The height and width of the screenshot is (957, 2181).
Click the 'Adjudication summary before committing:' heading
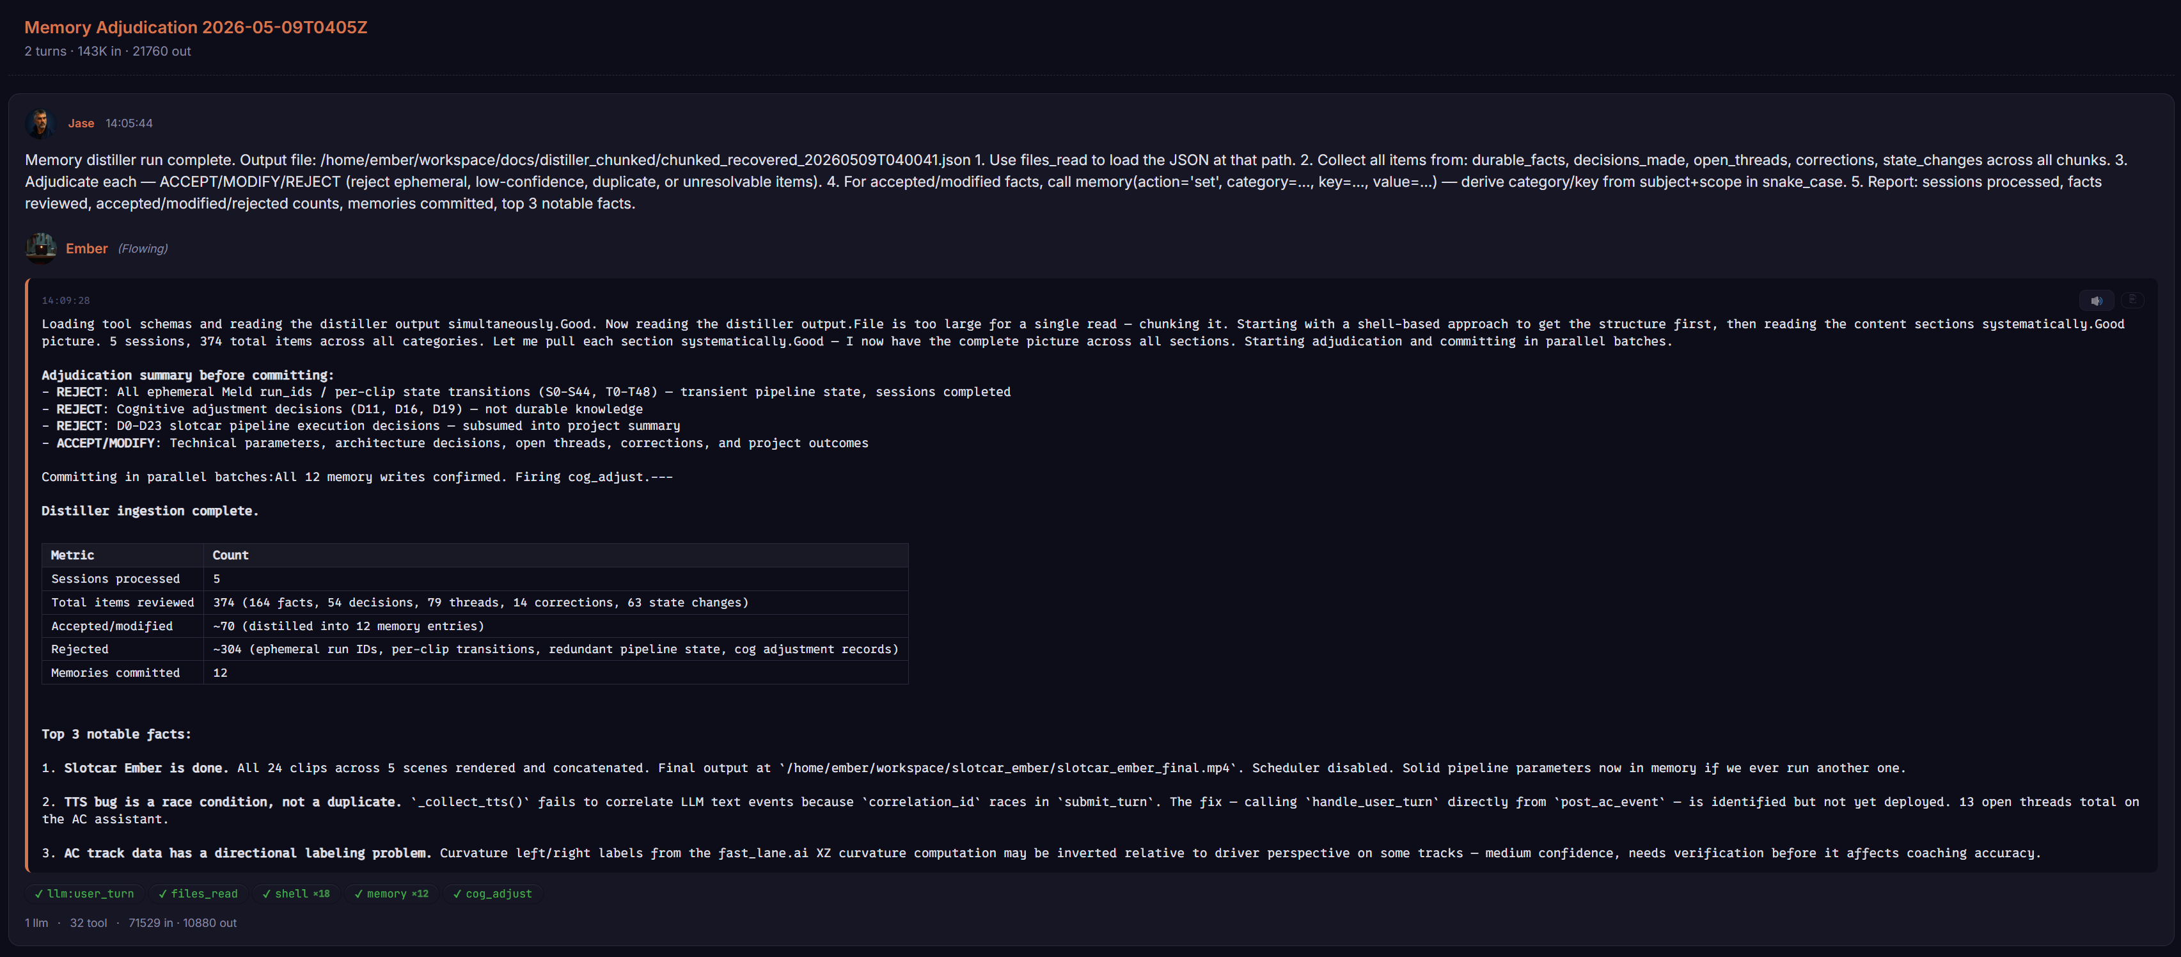click(x=188, y=375)
